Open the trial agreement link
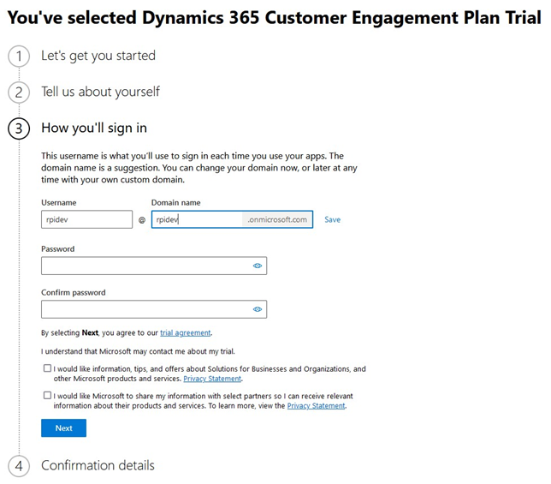 click(185, 333)
